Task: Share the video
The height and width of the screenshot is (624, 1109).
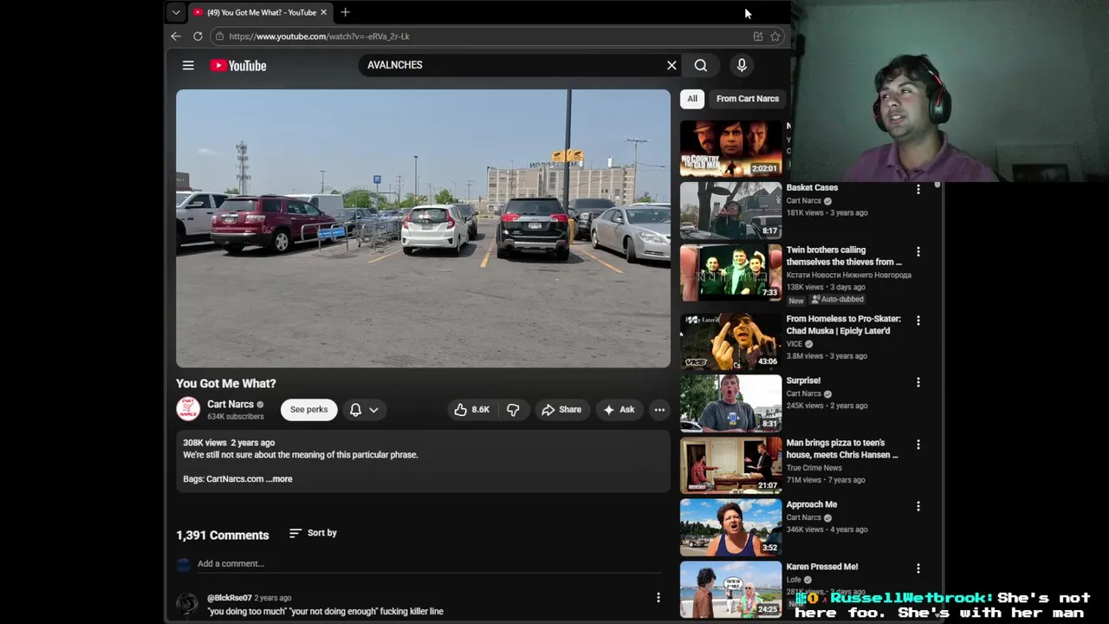Action: click(561, 410)
